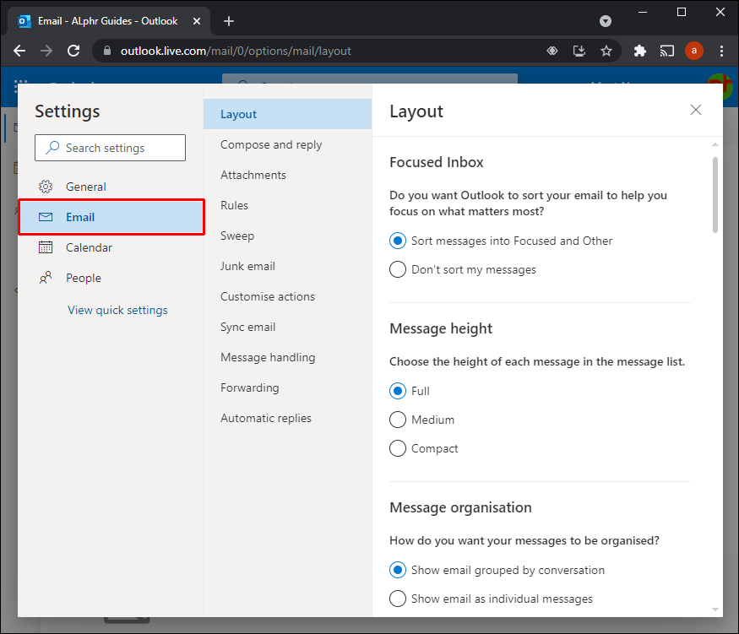The image size is (739, 634).
Task: Open Automatic replies settings
Action: pyautogui.click(x=266, y=418)
